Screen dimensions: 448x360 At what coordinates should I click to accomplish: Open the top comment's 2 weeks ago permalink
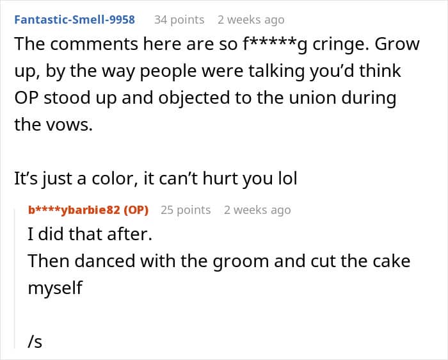coord(251,20)
